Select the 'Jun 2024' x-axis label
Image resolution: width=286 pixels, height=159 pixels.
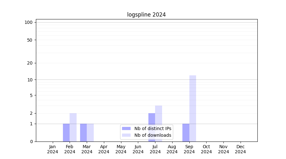point(138,149)
